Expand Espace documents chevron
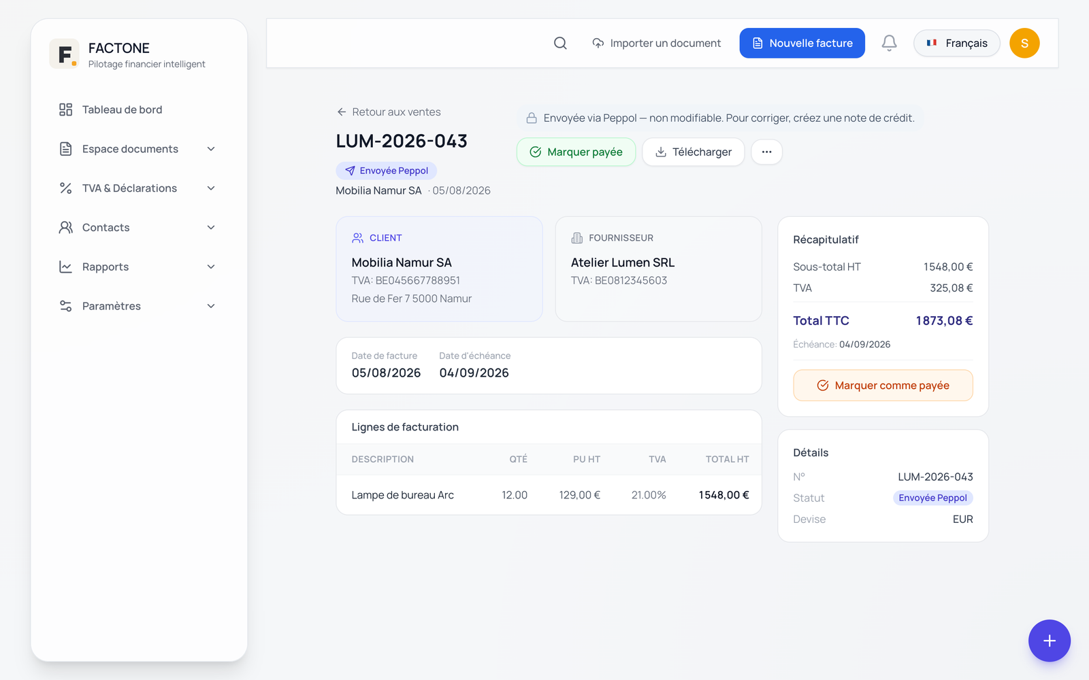 click(211, 149)
